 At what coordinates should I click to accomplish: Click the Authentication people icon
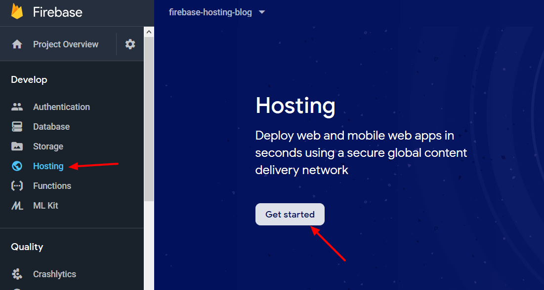tap(17, 107)
